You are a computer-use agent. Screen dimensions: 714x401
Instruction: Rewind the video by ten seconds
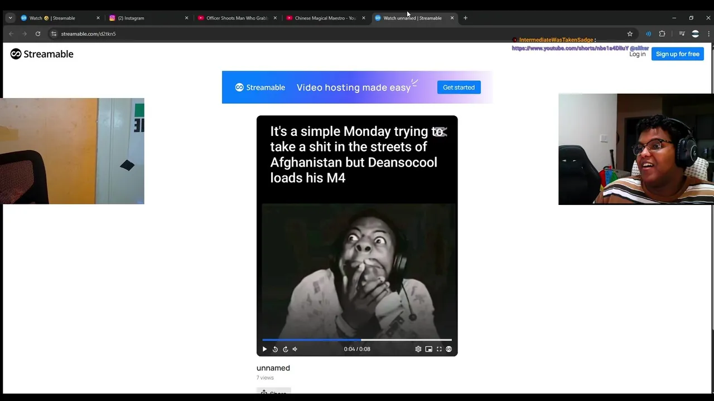pos(275,349)
